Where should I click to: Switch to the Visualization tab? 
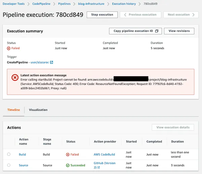[38, 110]
